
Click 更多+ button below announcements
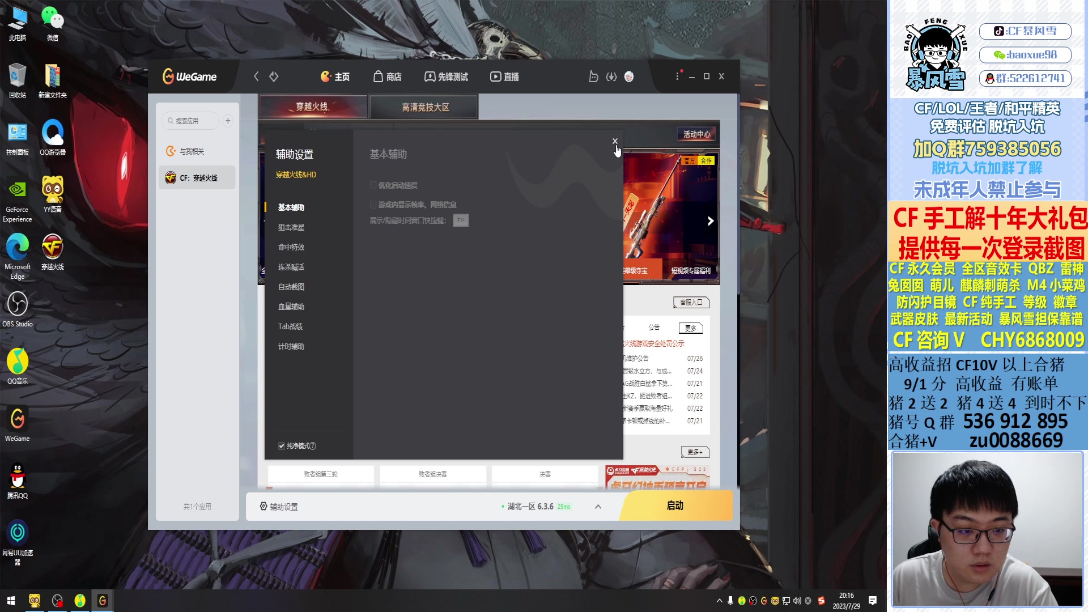(695, 452)
